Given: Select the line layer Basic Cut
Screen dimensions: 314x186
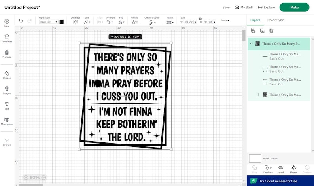Looking at the screenshot, I should click(279, 56).
